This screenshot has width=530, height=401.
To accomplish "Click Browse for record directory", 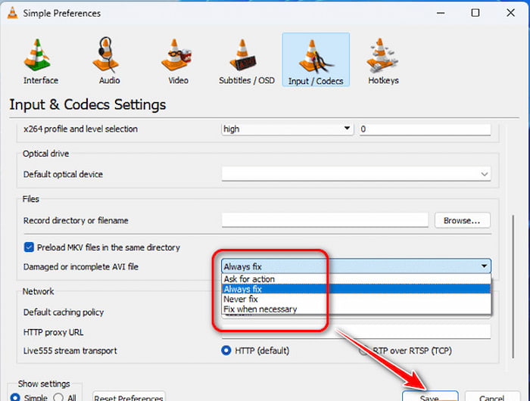I will tap(462, 220).
